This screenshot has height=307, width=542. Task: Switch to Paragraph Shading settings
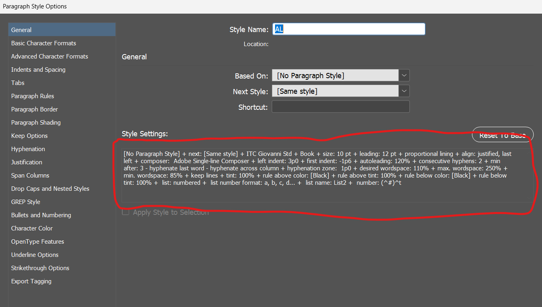click(36, 122)
